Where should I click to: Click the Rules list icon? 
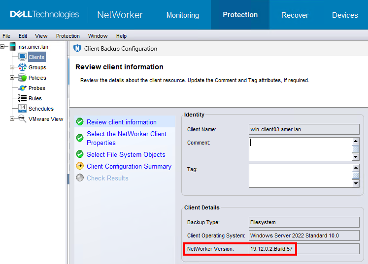tap(23, 98)
